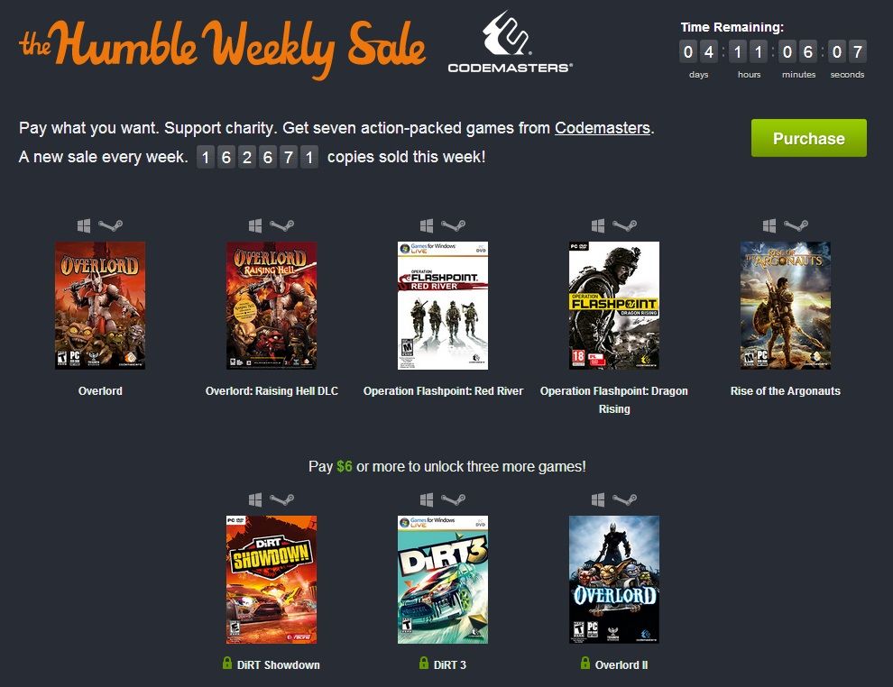The width and height of the screenshot is (893, 687).
Task: Select the DiRT Showdown box art
Action: click(x=272, y=580)
